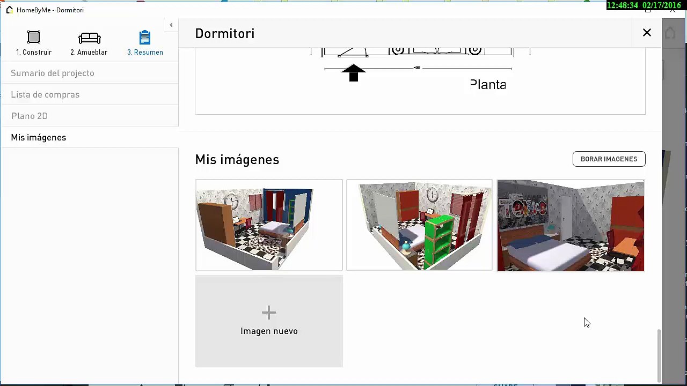The height and width of the screenshot is (386, 687).
Task: Open second render with green bookshelf
Action: click(x=419, y=225)
